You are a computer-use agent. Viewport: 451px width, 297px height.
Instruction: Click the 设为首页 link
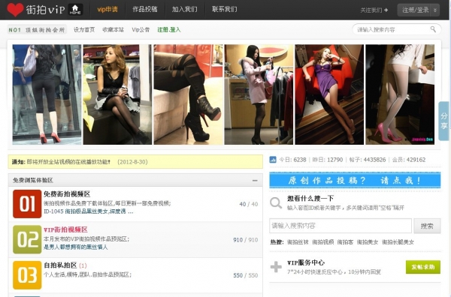(x=84, y=29)
